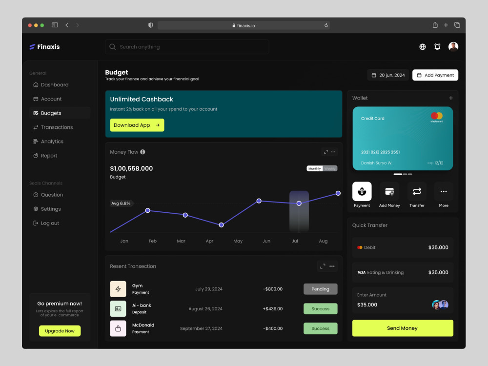
Task: Click Money Flow info icon
Action: [142, 152]
